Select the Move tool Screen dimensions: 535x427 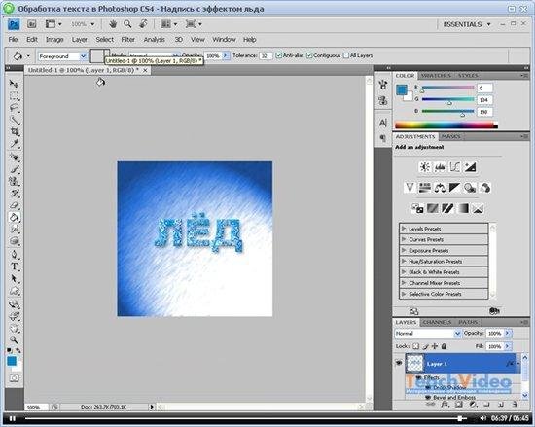(14, 84)
